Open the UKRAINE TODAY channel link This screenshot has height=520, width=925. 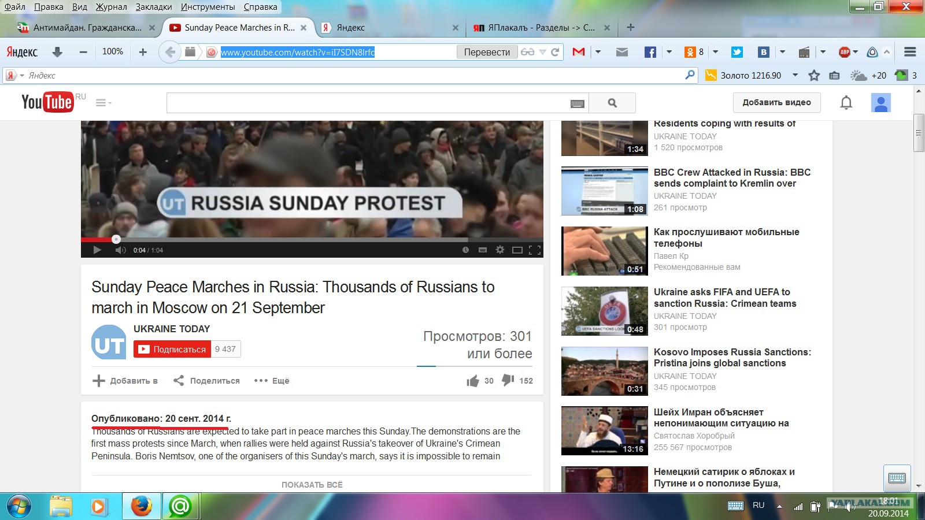(172, 329)
